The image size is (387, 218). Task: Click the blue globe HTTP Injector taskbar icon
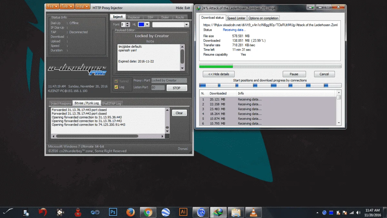pos(201,212)
